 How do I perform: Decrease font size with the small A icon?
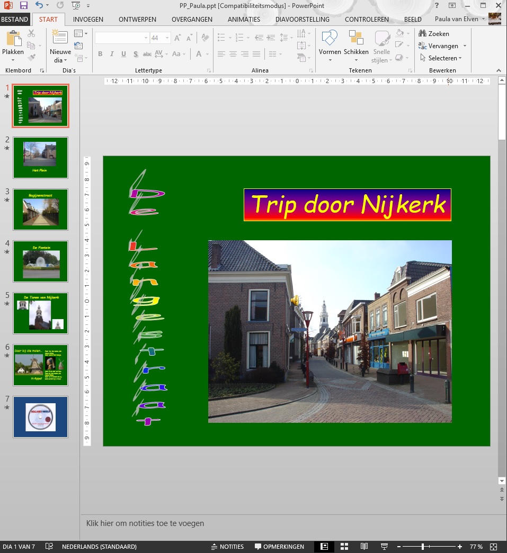(189, 38)
